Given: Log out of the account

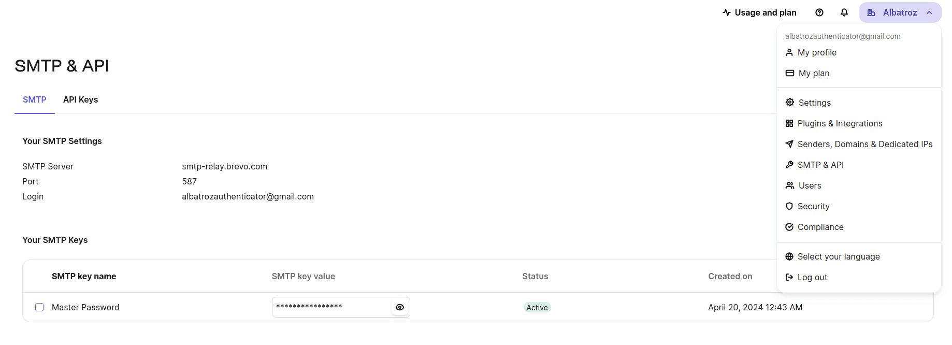Looking at the screenshot, I should coord(812,277).
